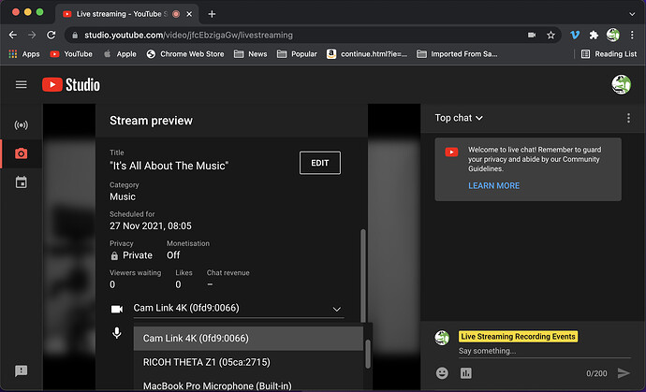Image resolution: width=646 pixels, height=392 pixels.
Task: Click the site lock icon in the address bar
Action: [x=75, y=36]
